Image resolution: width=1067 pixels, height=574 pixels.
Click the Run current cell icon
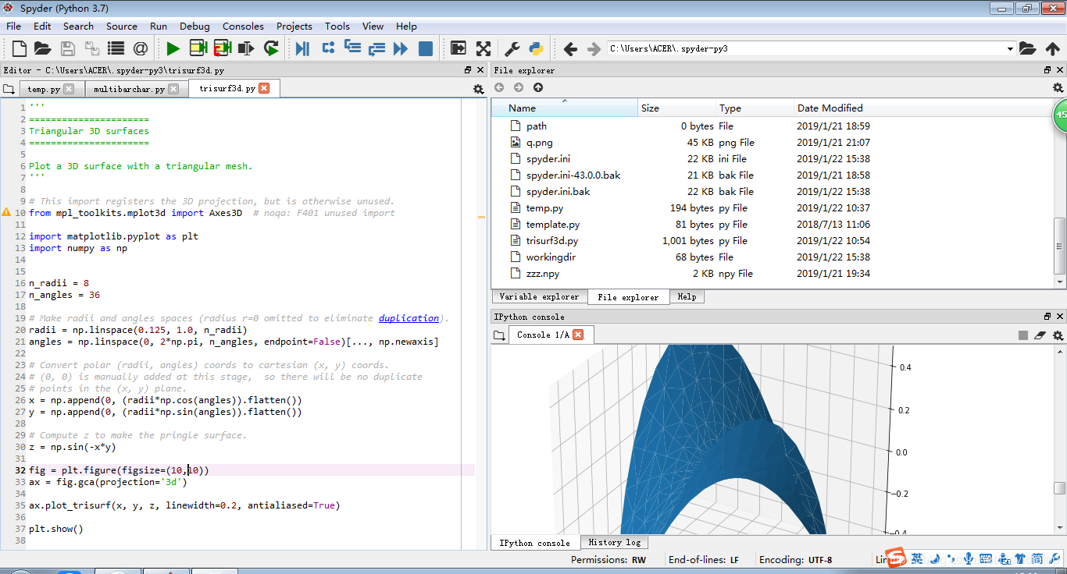pos(198,49)
